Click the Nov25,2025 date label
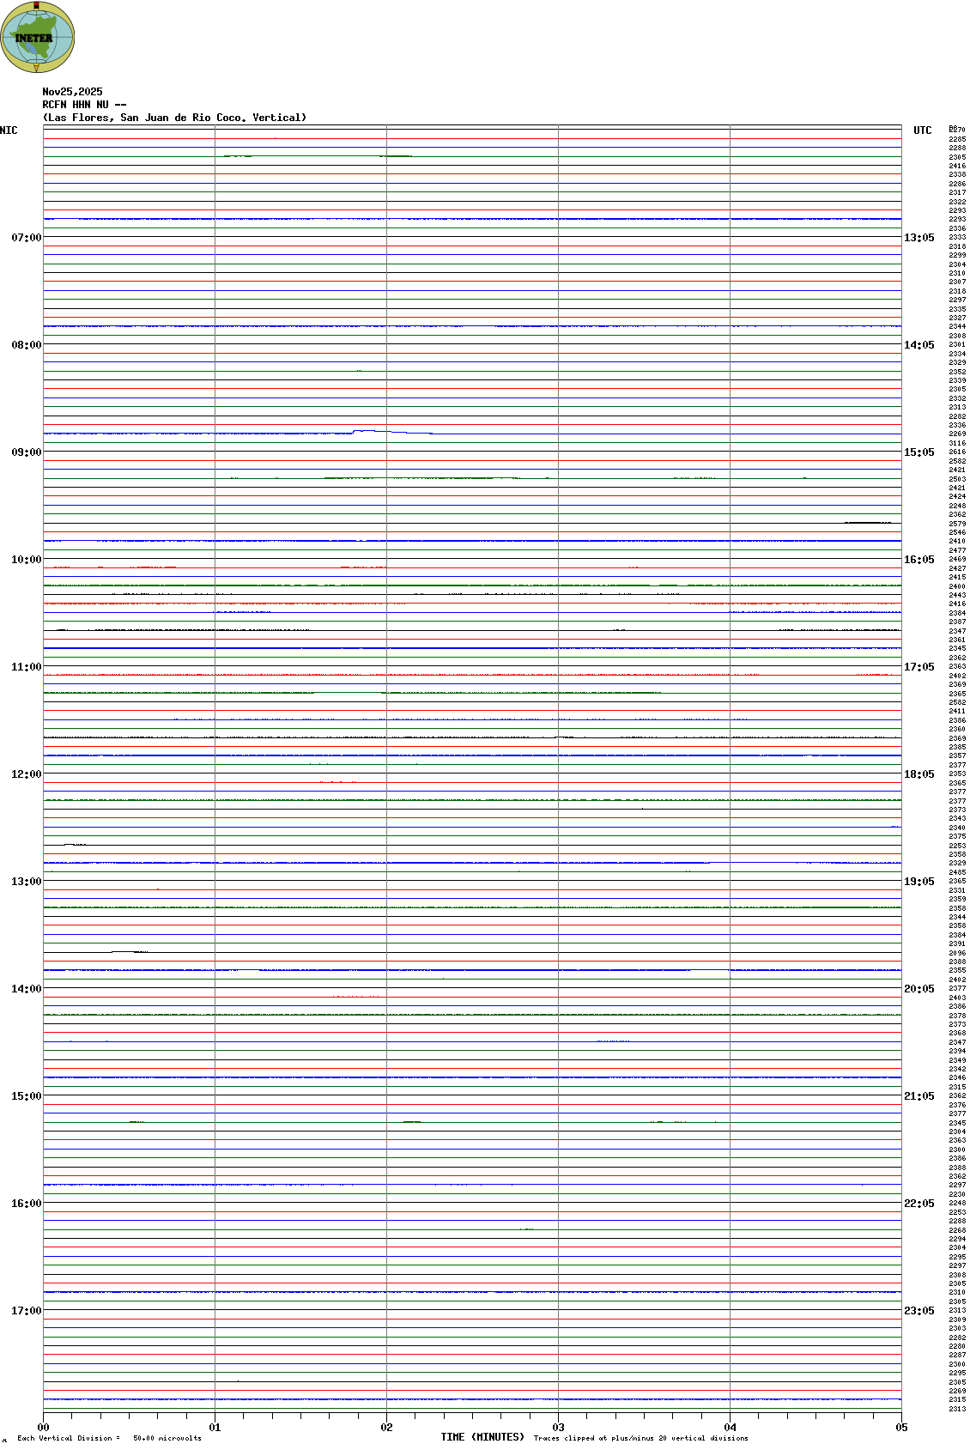 72,92
